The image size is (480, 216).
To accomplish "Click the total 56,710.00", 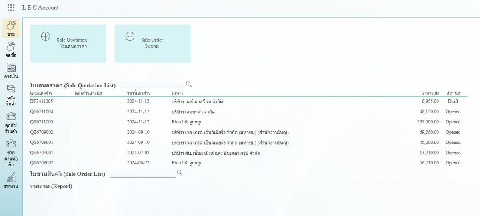I will (x=429, y=163).
